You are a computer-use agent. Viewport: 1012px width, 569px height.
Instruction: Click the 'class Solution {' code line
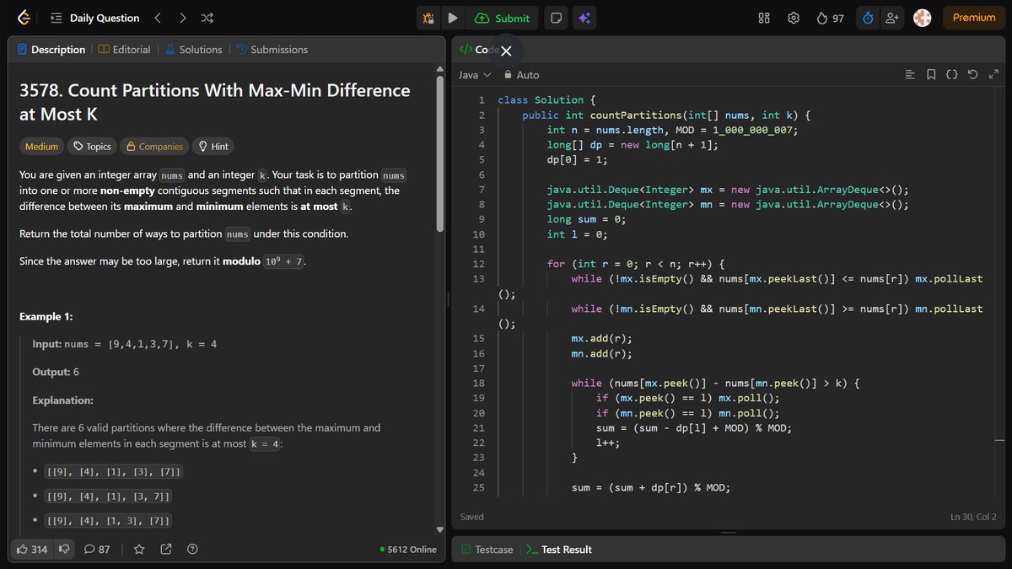point(546,100)
